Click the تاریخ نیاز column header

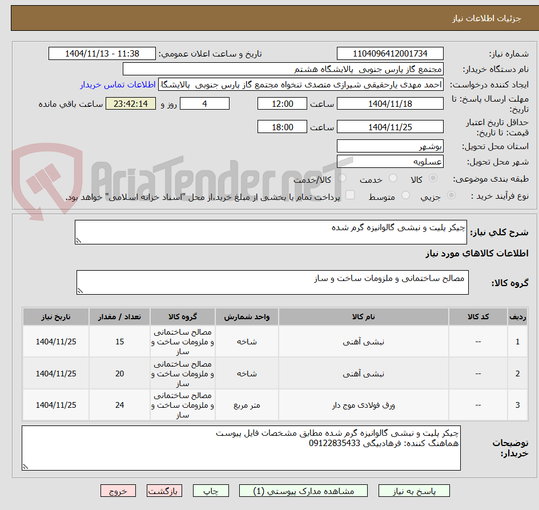(56, 317)
